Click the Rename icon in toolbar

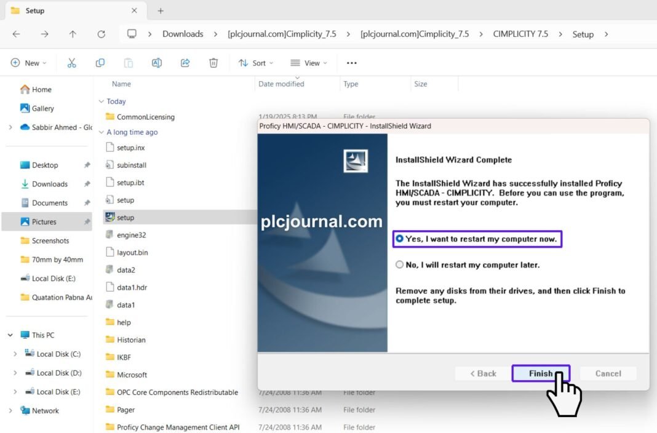(x=157, y=63)
